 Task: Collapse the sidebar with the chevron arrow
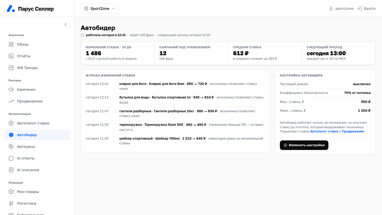pyautogui.click(x=66, y=24)
